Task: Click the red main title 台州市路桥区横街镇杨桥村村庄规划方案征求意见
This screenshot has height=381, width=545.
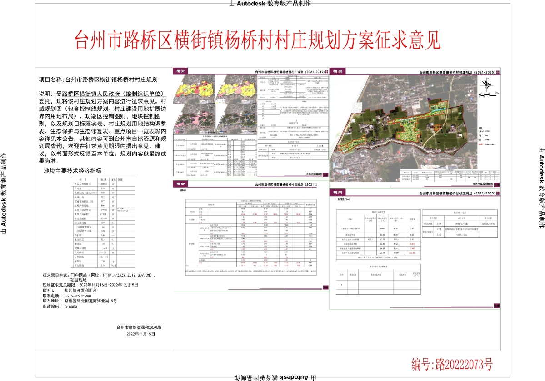Action: [258, 40]
